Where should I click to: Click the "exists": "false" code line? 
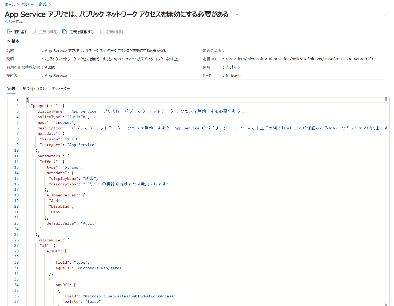pos(82,302)
